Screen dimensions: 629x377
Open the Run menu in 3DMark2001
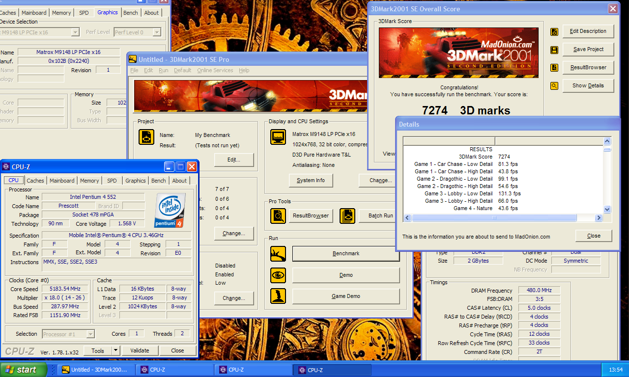pyautogui.click(x=164, y=70)
